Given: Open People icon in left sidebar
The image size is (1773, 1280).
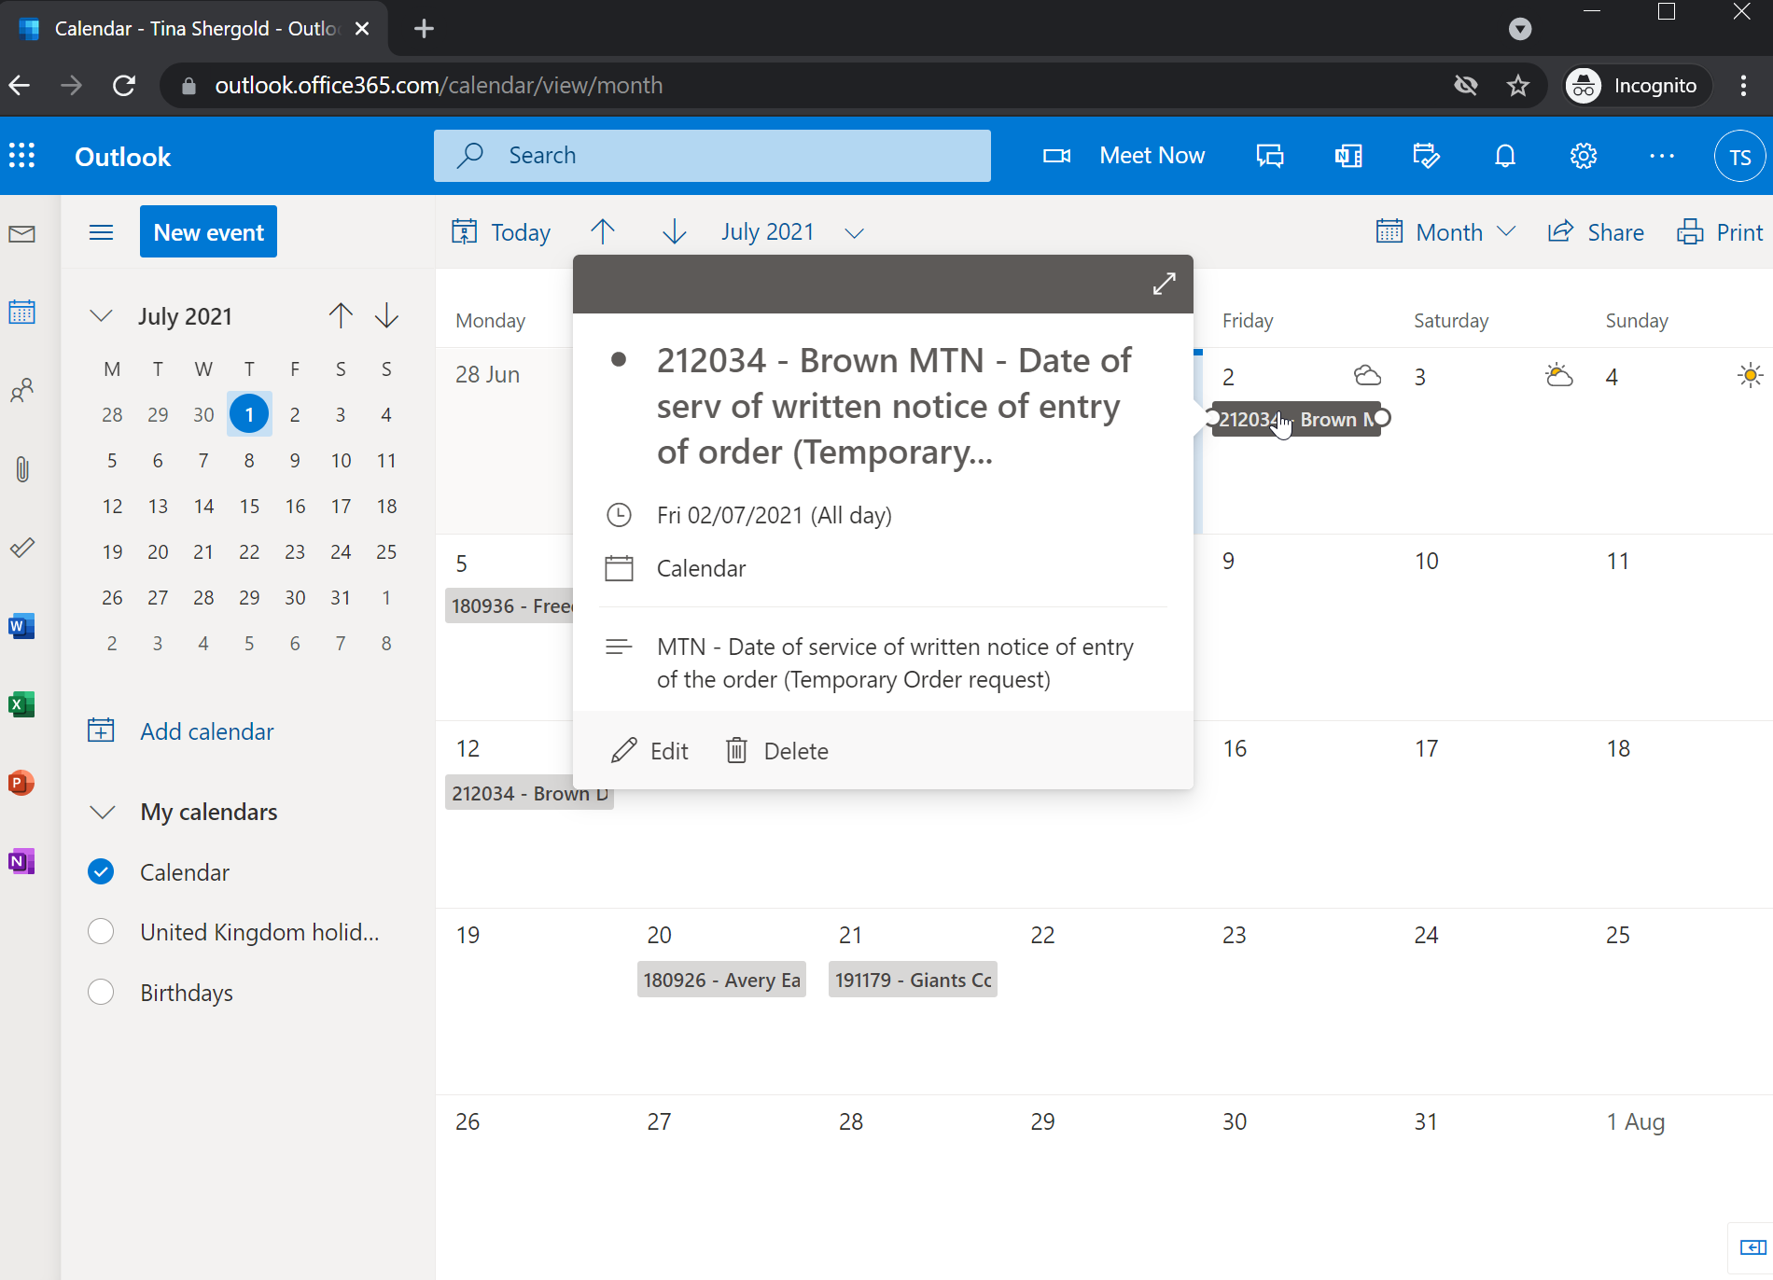Looking at the screenshot, I should coord(21,390).
